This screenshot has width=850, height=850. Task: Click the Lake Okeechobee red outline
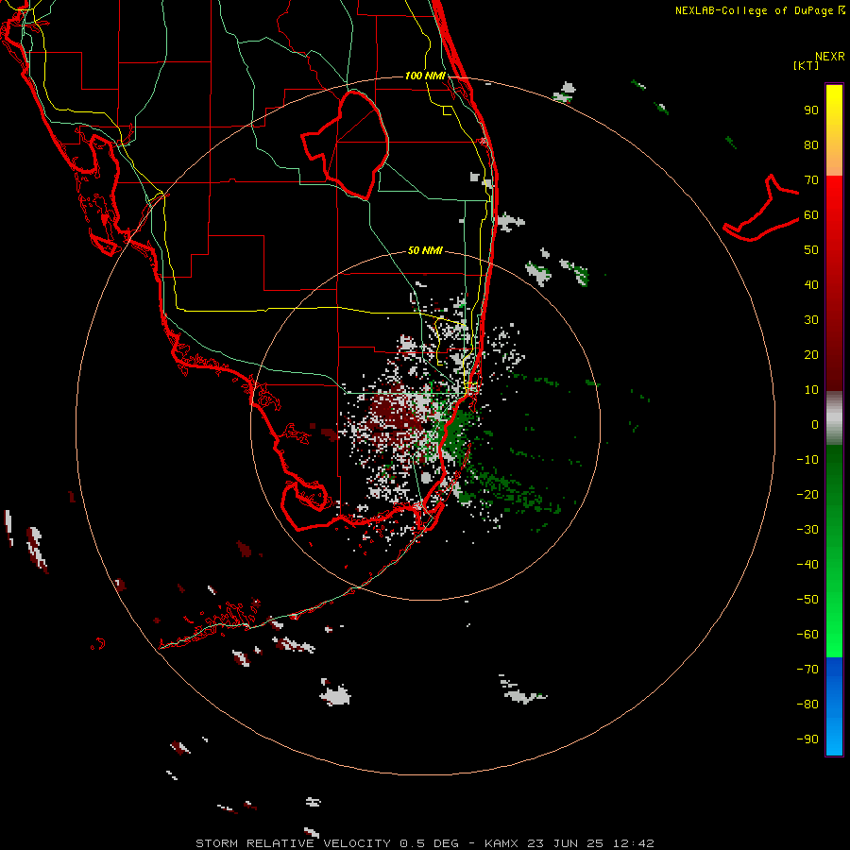click(345, 144)
